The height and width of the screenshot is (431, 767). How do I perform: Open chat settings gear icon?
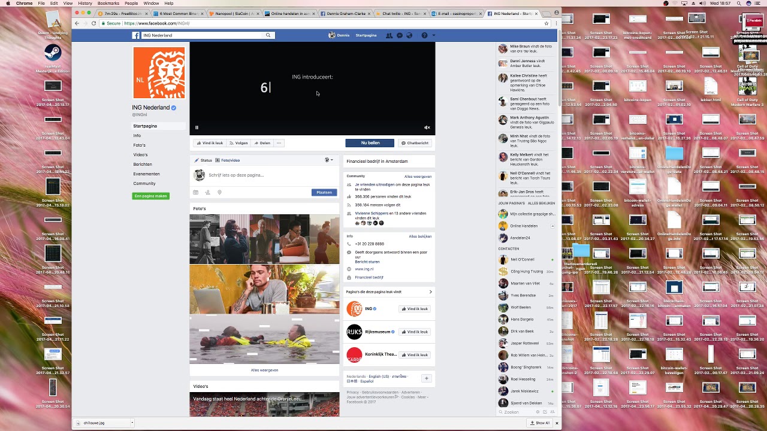coord(537,412)
